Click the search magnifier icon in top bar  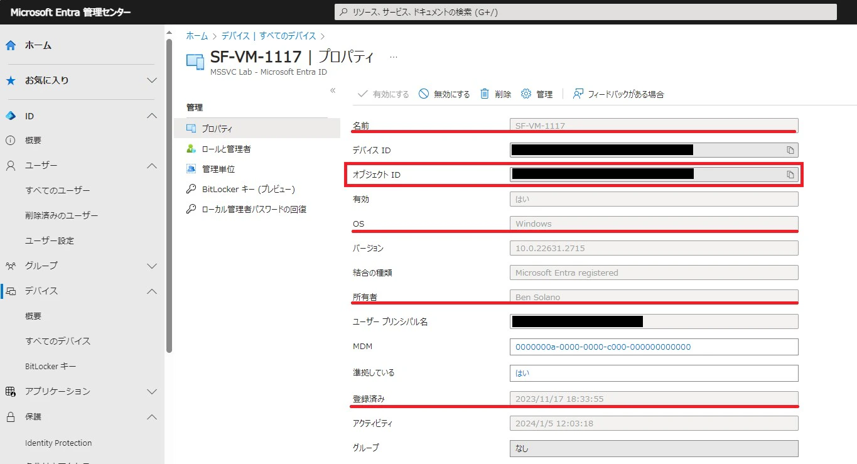343,12
